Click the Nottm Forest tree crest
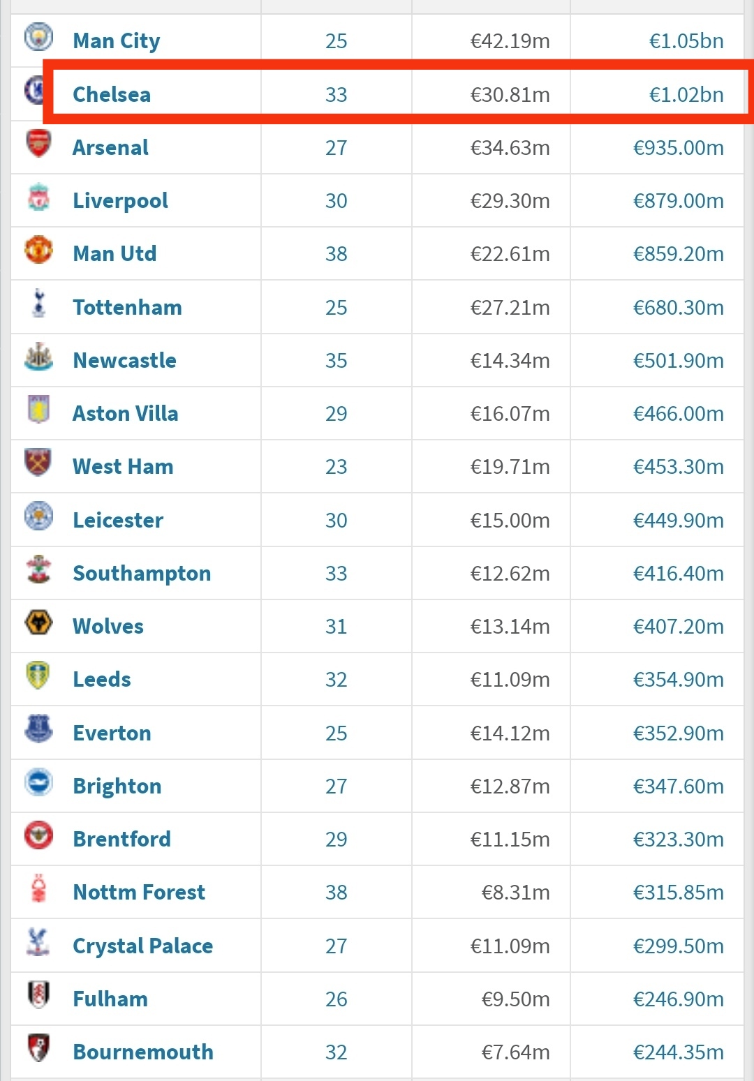 (x=39, y=888)
